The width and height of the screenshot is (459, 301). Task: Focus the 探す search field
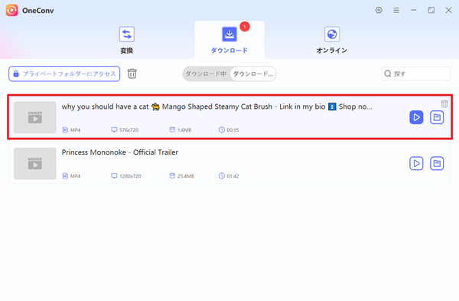click(x=416, y=74)
